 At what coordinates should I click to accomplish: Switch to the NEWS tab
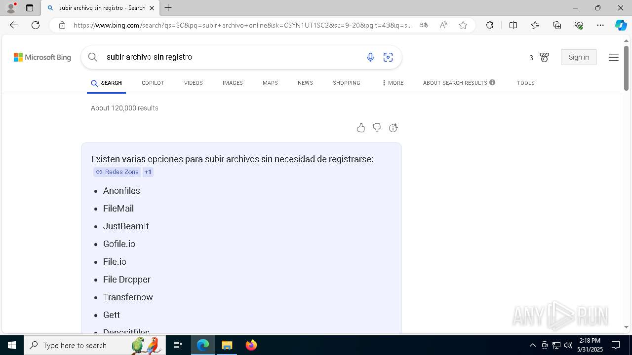pos(305,83)
